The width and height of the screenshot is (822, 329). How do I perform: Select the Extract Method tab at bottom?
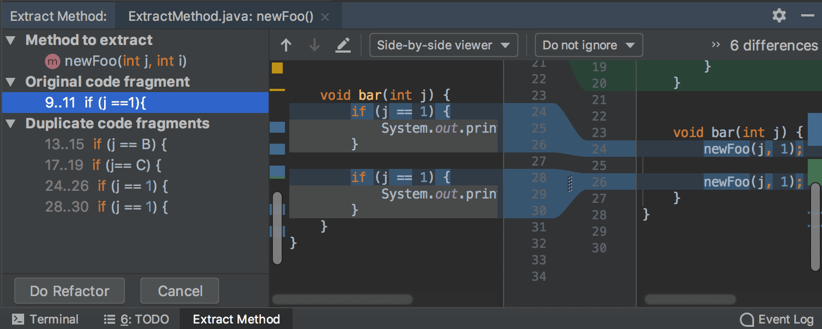[x=236, y=319]
